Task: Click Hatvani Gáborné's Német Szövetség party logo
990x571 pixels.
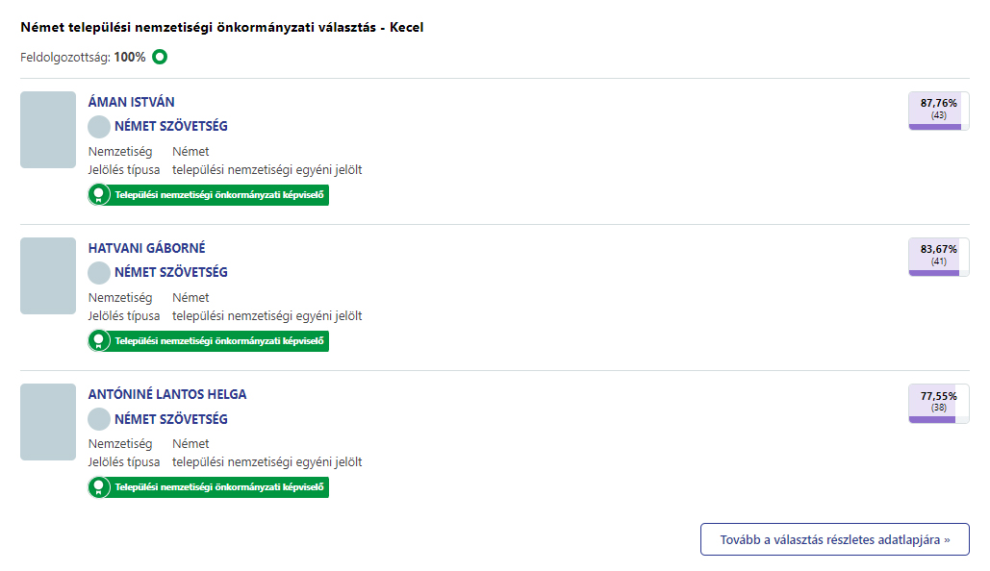Action: 99,273
